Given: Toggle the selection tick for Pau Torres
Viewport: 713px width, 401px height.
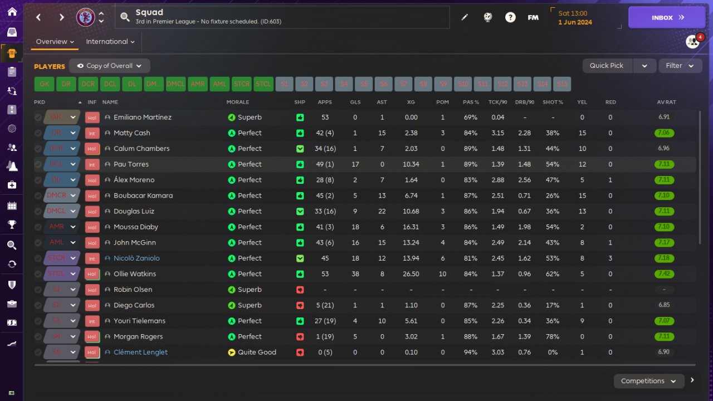Looking at the screenshot, I should (x=38, y=164).
